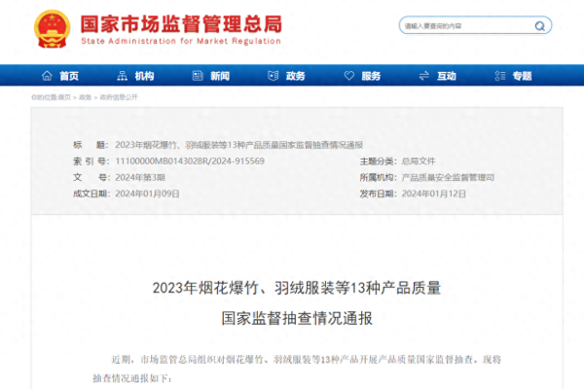Screen dimensions: 584x389
Task: Click the organization chart icon beside 机构
Action: [123, 76]
